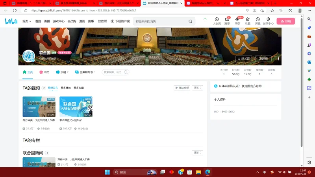The width and height of the screenshot is (315, 177).
Task: Click the 关注数 statistic showing 1
Action: click(x=224, y=72)
